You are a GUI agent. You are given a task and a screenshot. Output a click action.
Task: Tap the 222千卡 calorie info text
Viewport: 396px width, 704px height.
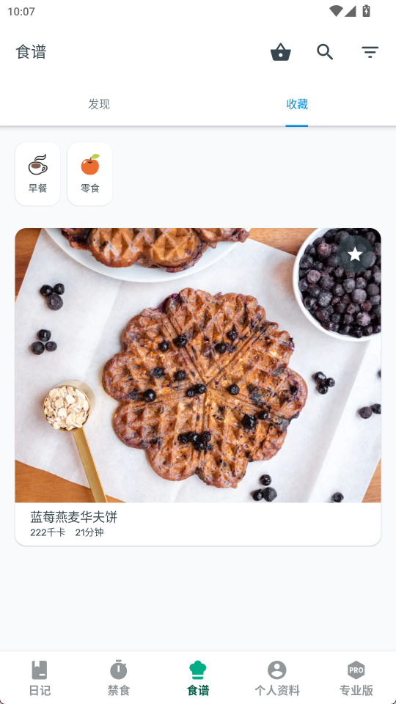coord(48,532)
